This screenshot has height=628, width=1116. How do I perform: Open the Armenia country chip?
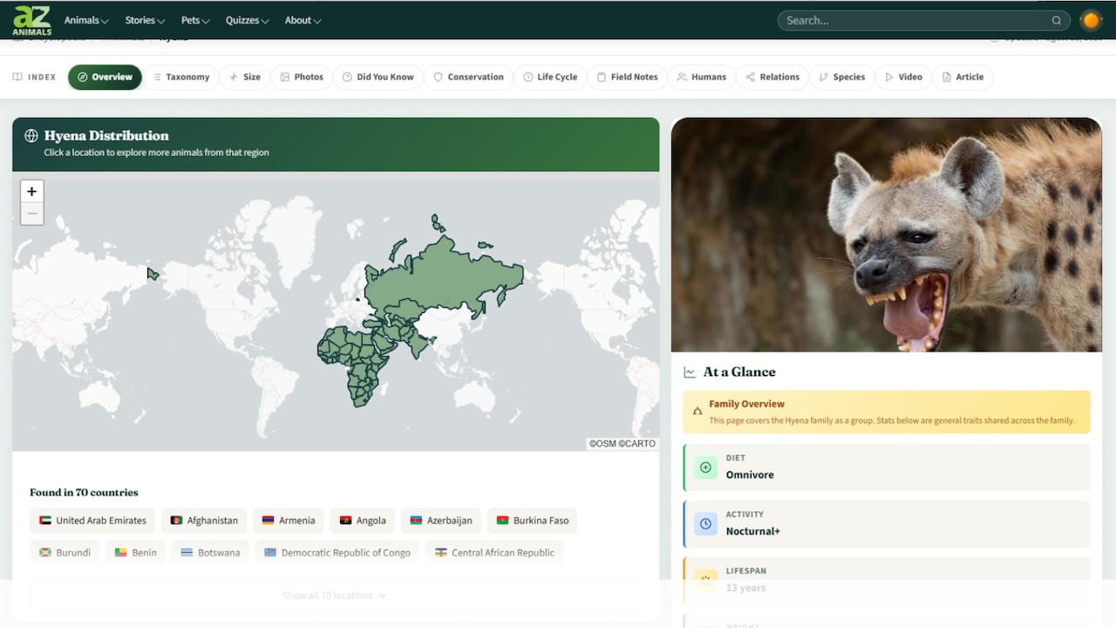[x=289, y=521]
